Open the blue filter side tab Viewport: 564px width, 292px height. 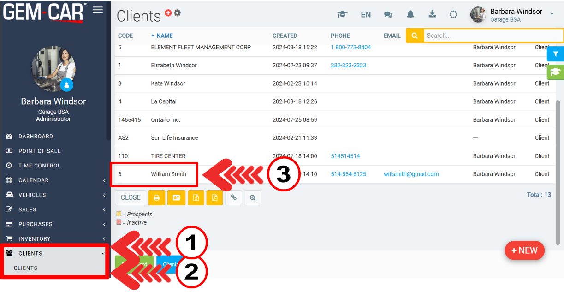pyautogui.click(x=555, y=54)
